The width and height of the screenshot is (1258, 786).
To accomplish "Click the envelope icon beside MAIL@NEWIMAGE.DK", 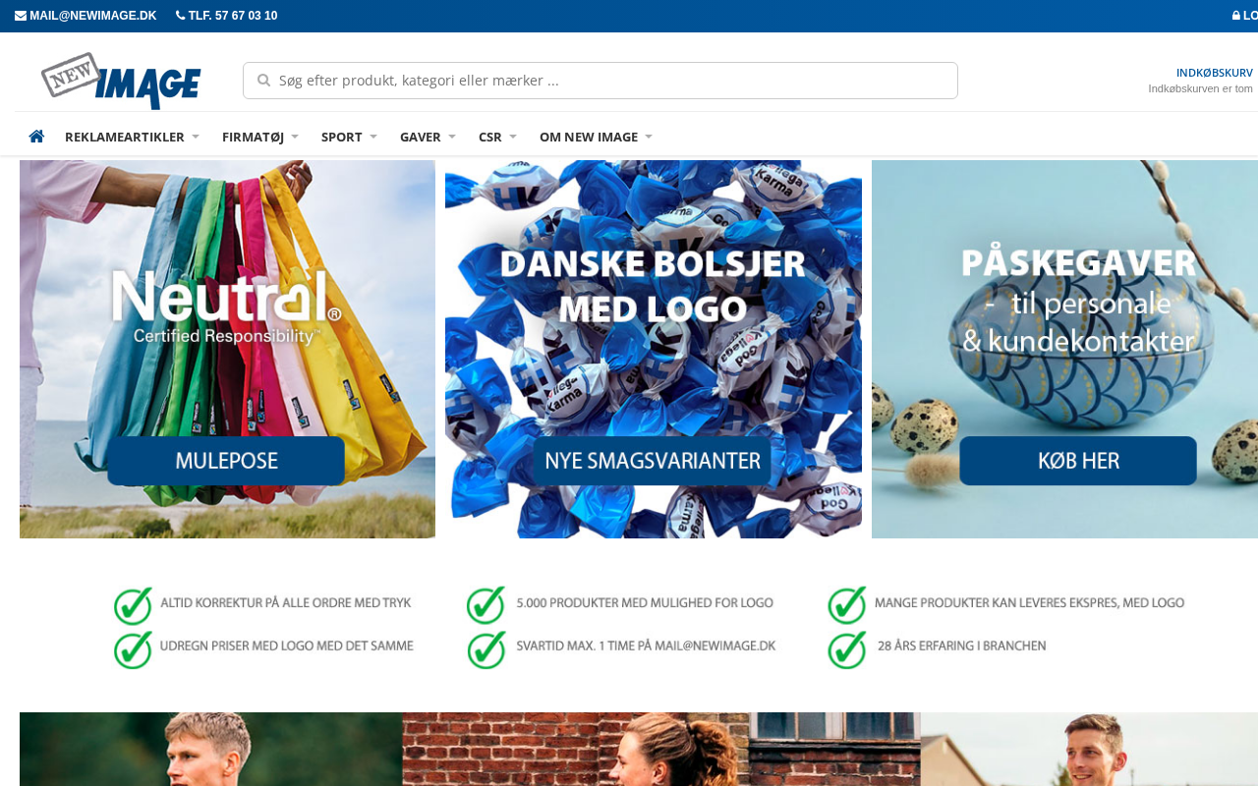I will pos(21,16).
